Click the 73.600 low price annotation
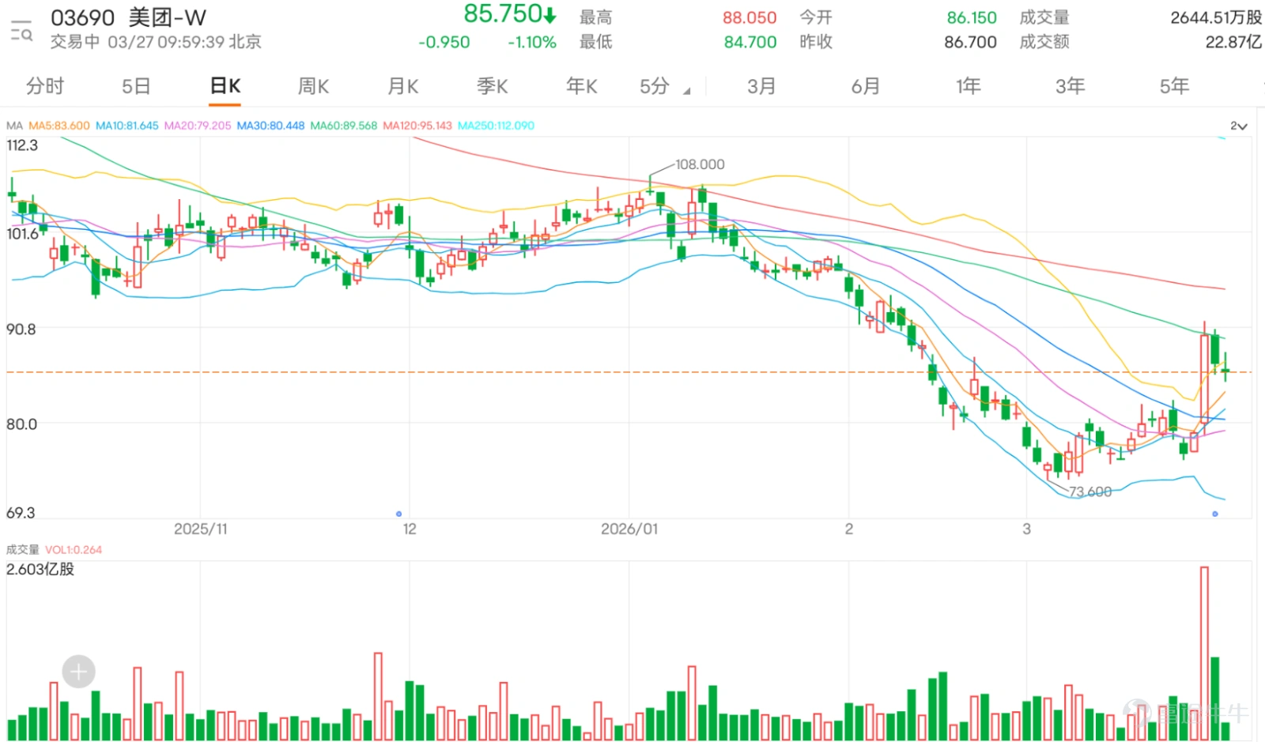This screenshot has height=742, width=1265. coord(1090,492)
